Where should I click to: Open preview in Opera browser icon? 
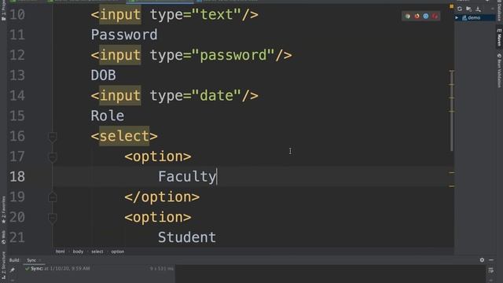point(435,16)
